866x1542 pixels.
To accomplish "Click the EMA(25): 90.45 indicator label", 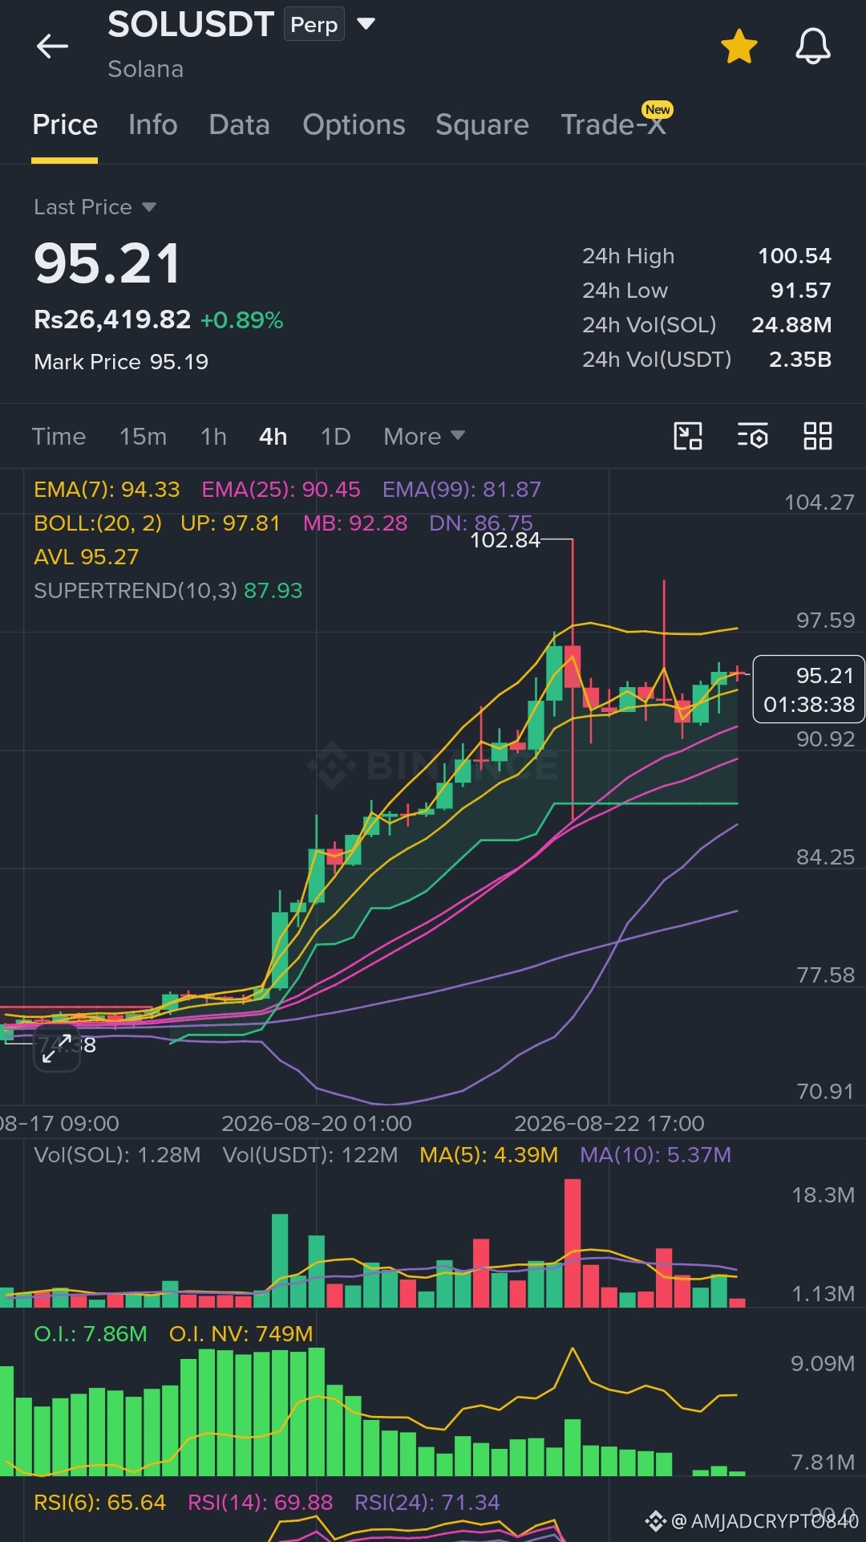I will [x=281, y=490].
